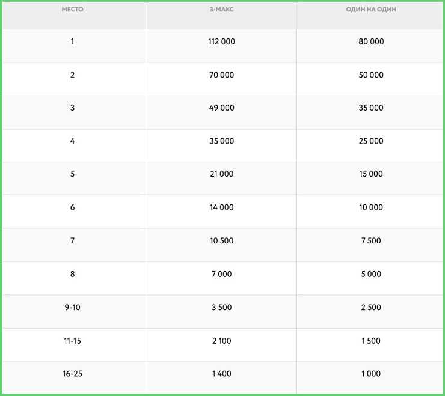
Task: Click the 70 000 value
Action: [x=221, y=75]
